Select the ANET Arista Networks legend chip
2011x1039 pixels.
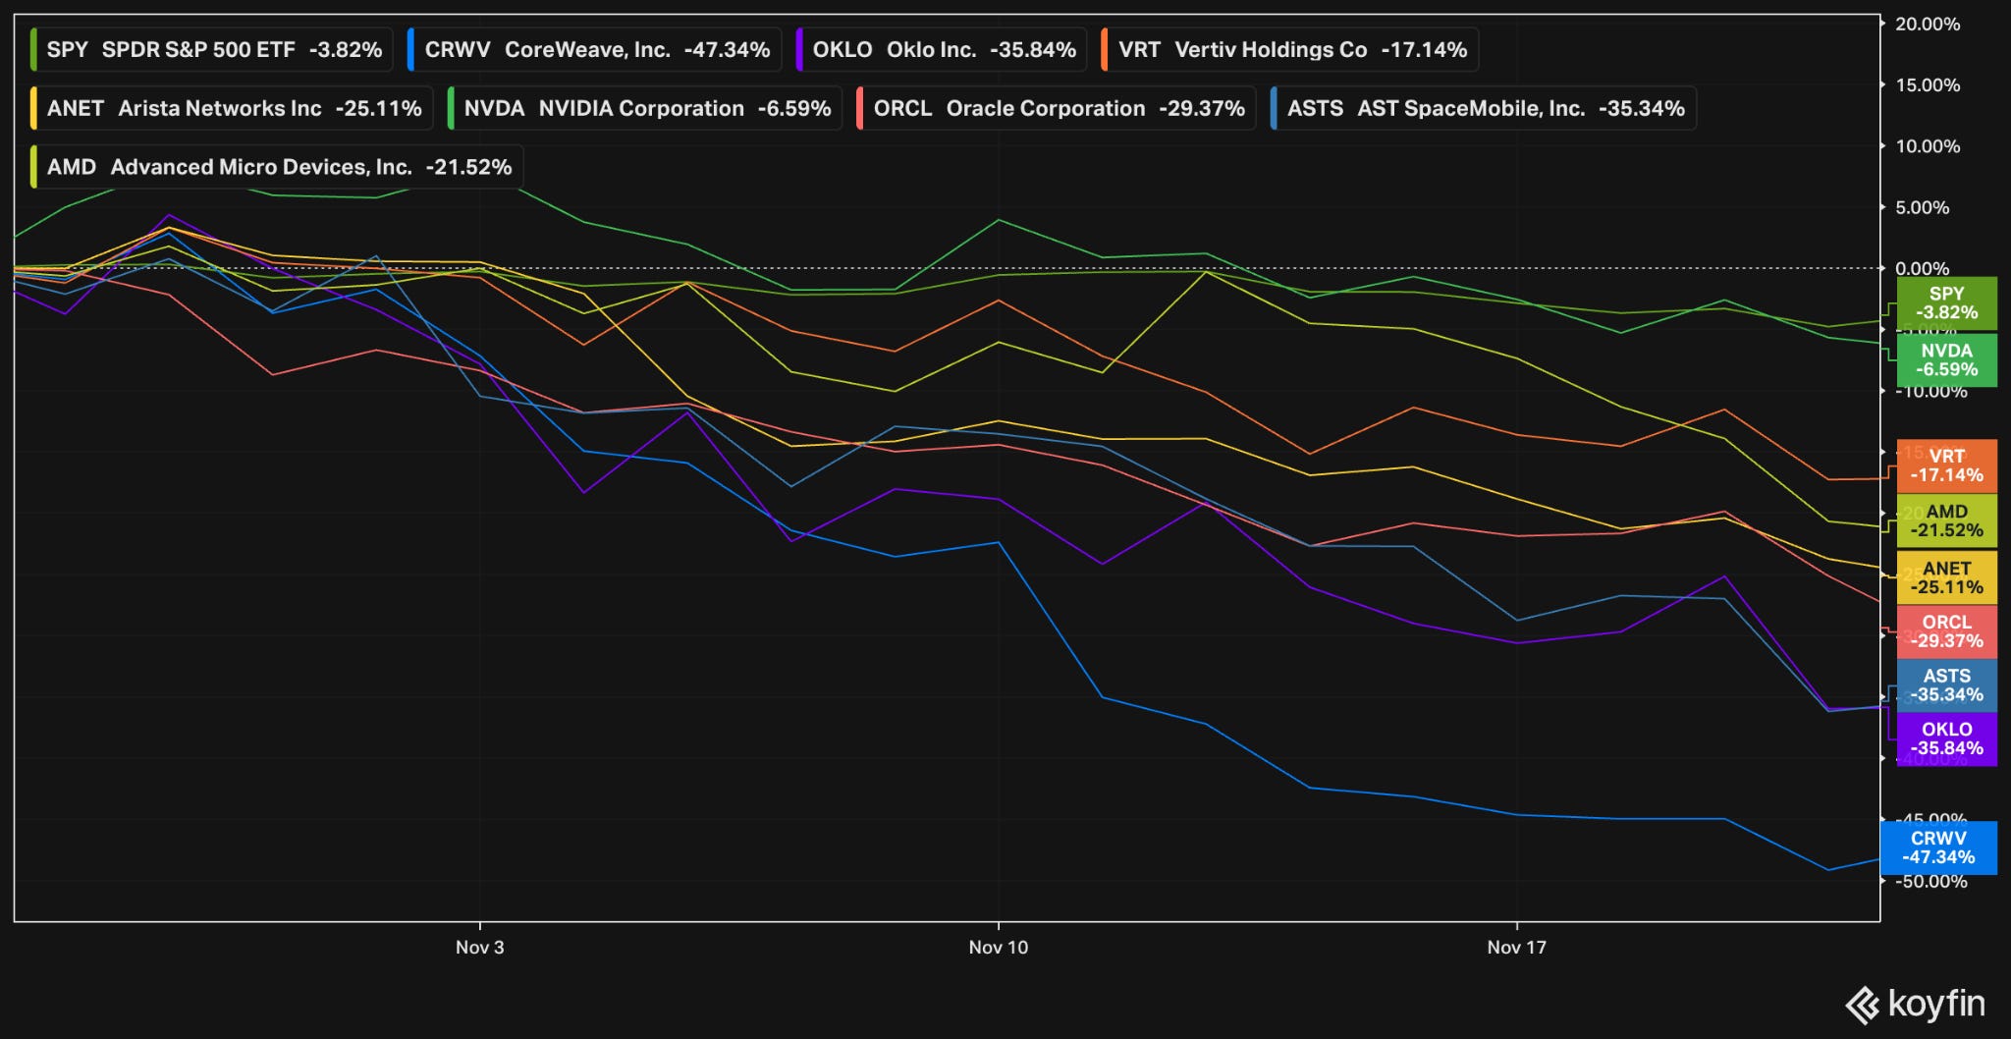[x=232, y=108]
